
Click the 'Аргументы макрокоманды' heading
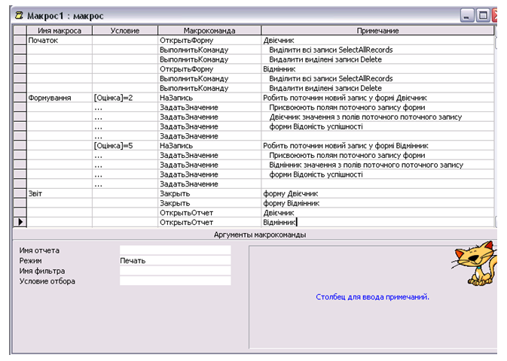(260, 235)
